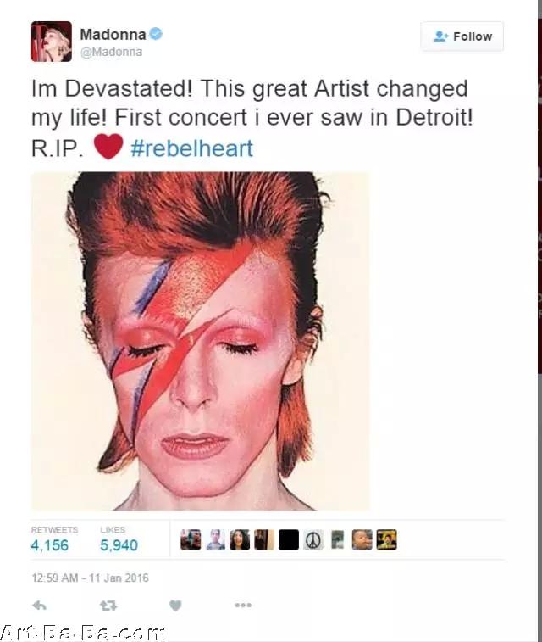View the 5,940 likes list
The height and width of the screenshot is (642, 542).
click(119, 545)
